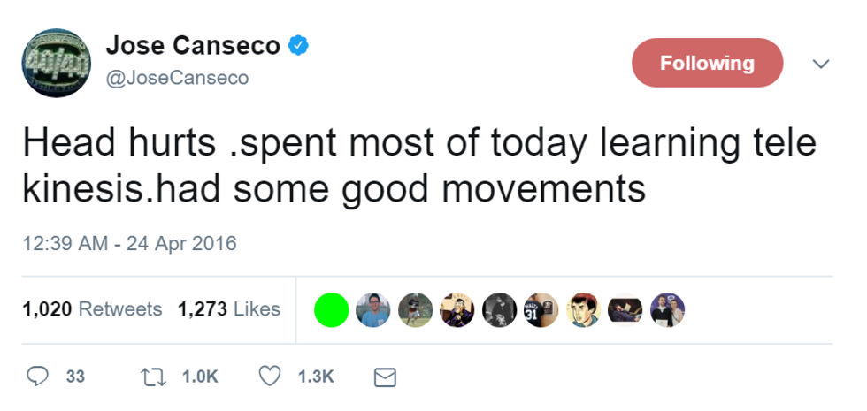Image resolution: width=867 pixels, height=411 pixels.
Task: Toggle the Following button
Action: 708,64
